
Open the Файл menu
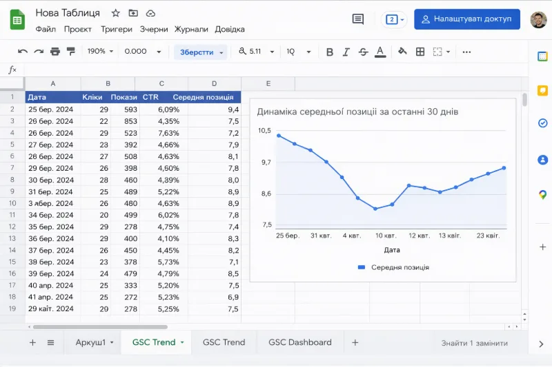click(46, 30)
